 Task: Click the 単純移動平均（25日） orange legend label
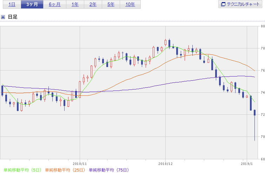click(x=65, y=170)
